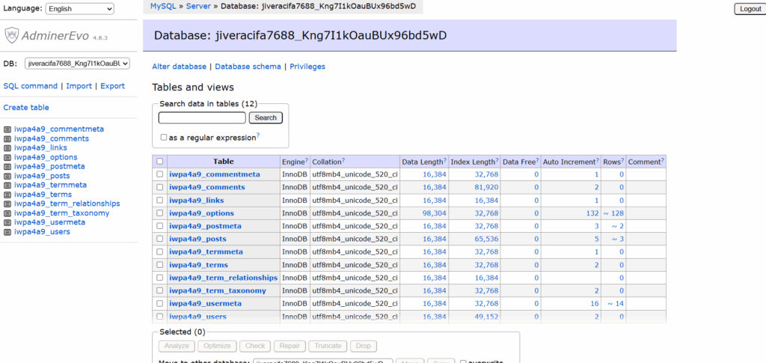This screenshot has height=363, width=766.
Task: Check the iwpa4a9_links row checkbox
Action: tap(160, 201)
